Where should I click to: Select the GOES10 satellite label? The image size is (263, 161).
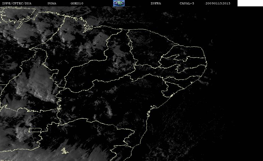point(77,3)
